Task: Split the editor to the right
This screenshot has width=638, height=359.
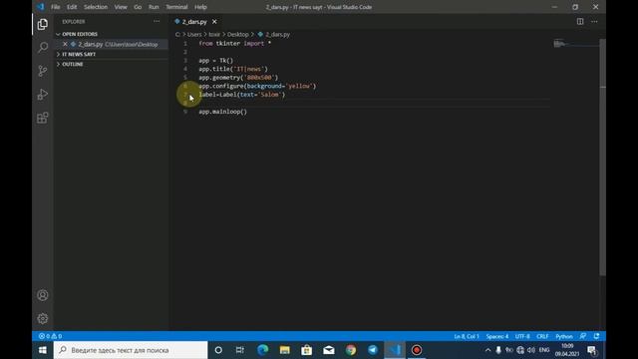Action: point(580,22)
